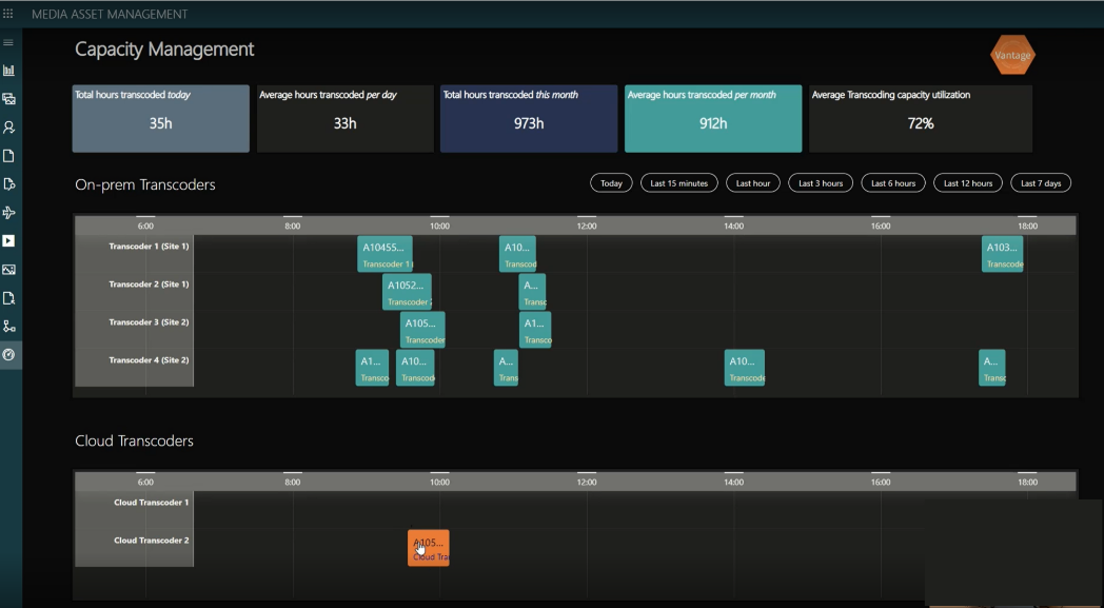1104x608 pixels.
Task: Expand the hamburger sidebar menu
Action: click(x=8, y=42)
